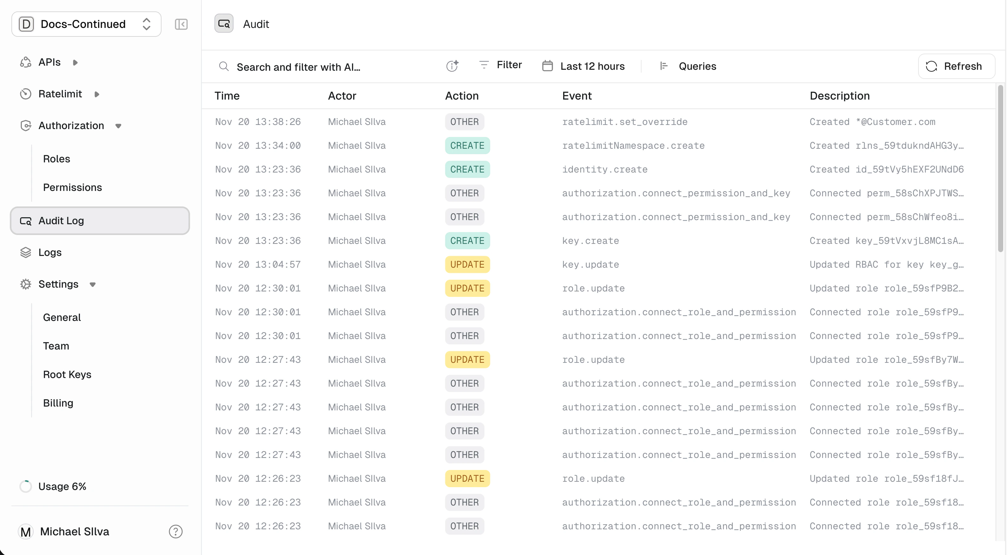Open the help question mark icon
1007x555 pixels.
coord(175,532)
